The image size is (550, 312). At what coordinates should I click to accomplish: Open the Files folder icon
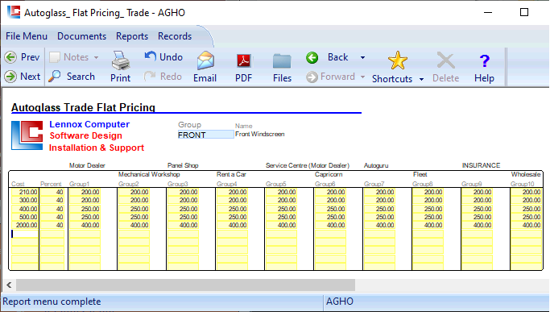coord(282,61)
